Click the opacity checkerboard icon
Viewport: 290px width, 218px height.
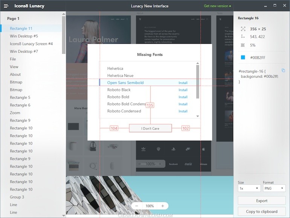[243, 45]
